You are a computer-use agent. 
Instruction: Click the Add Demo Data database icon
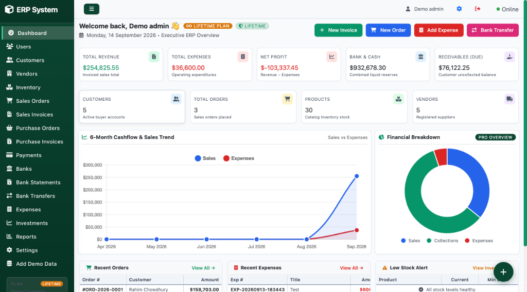(9, 264)
